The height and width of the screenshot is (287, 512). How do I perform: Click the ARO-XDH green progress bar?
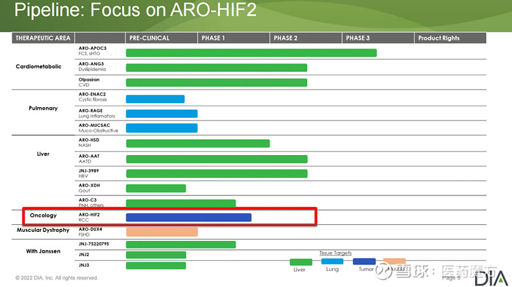tap(156, 188)
